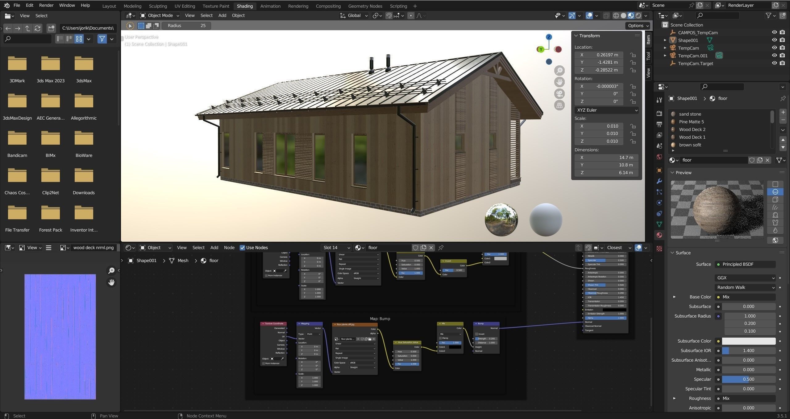Open XYZ Euler rotation mode dropdown
The width and height of the screenshot is (790, 419).
[606, 110]
